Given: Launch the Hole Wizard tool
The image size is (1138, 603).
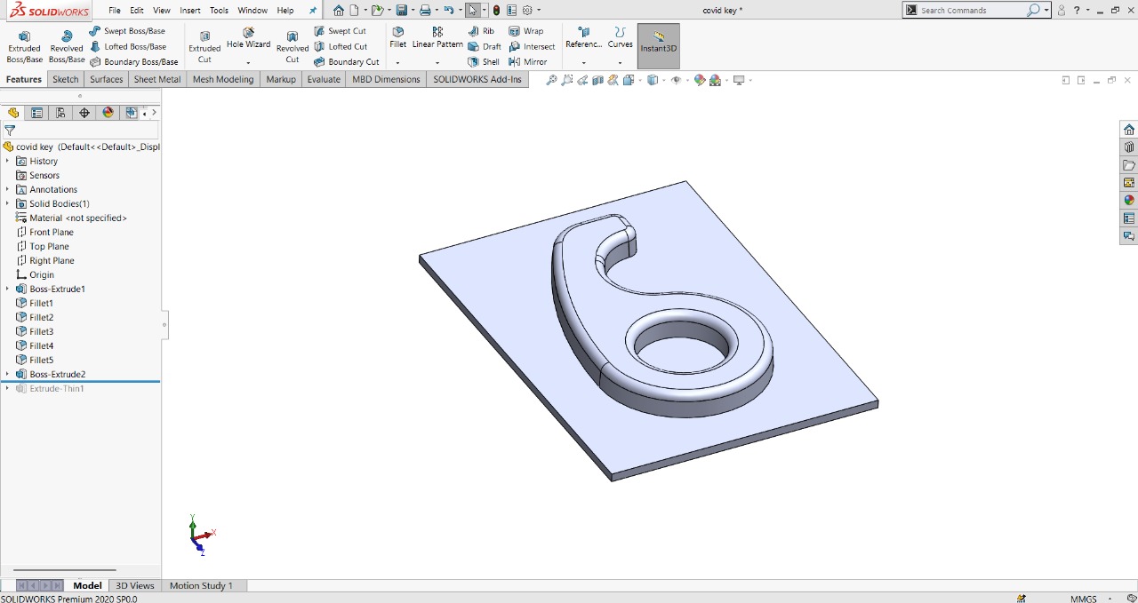Looking at the screenshot, I should tap(248, 38).
